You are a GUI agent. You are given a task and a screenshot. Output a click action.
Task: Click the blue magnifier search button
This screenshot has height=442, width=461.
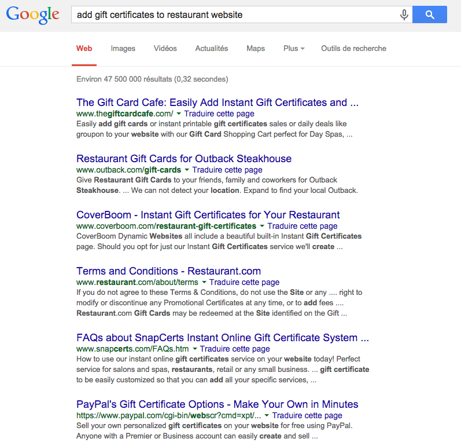tap(430, 14)
